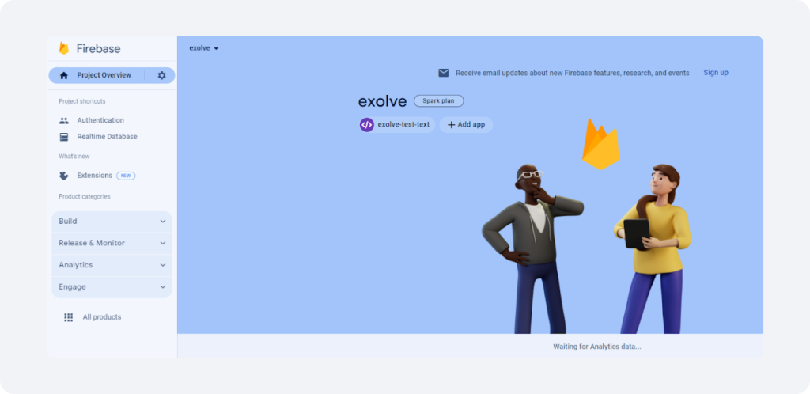The image size is (810, 394).
Task: Open All products page
Action: point(102,317)
